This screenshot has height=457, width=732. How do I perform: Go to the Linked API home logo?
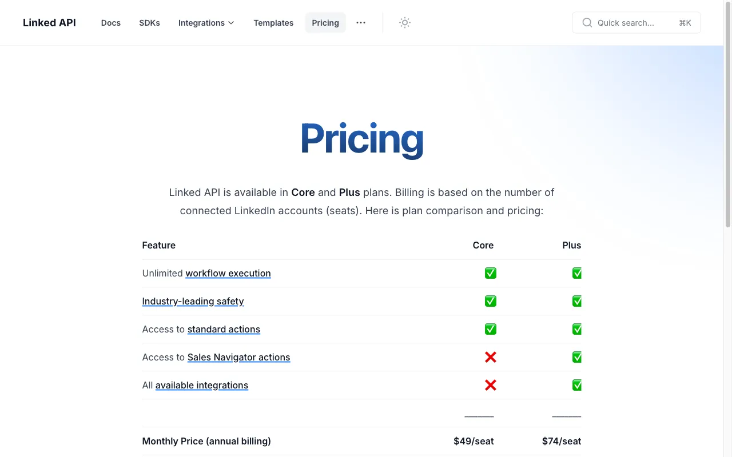[x=49, y=23]
